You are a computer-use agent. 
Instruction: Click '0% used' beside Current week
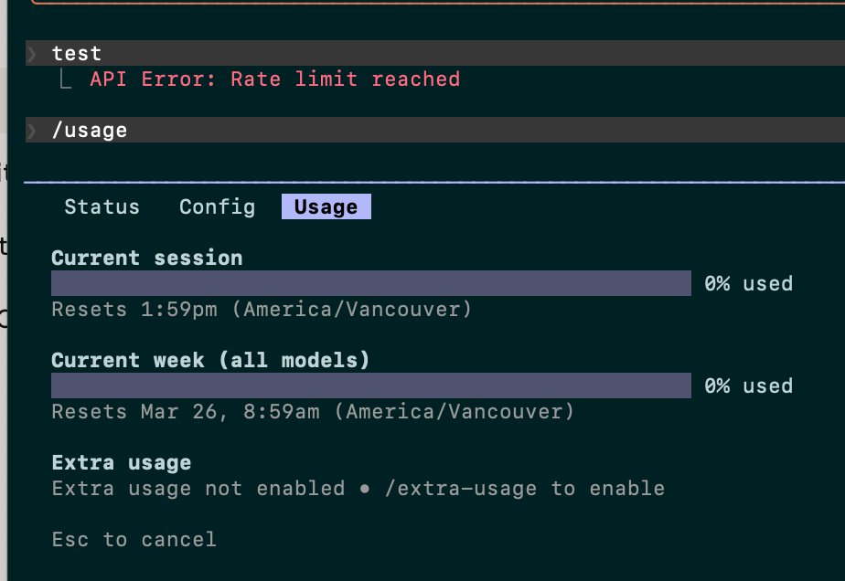749,386
